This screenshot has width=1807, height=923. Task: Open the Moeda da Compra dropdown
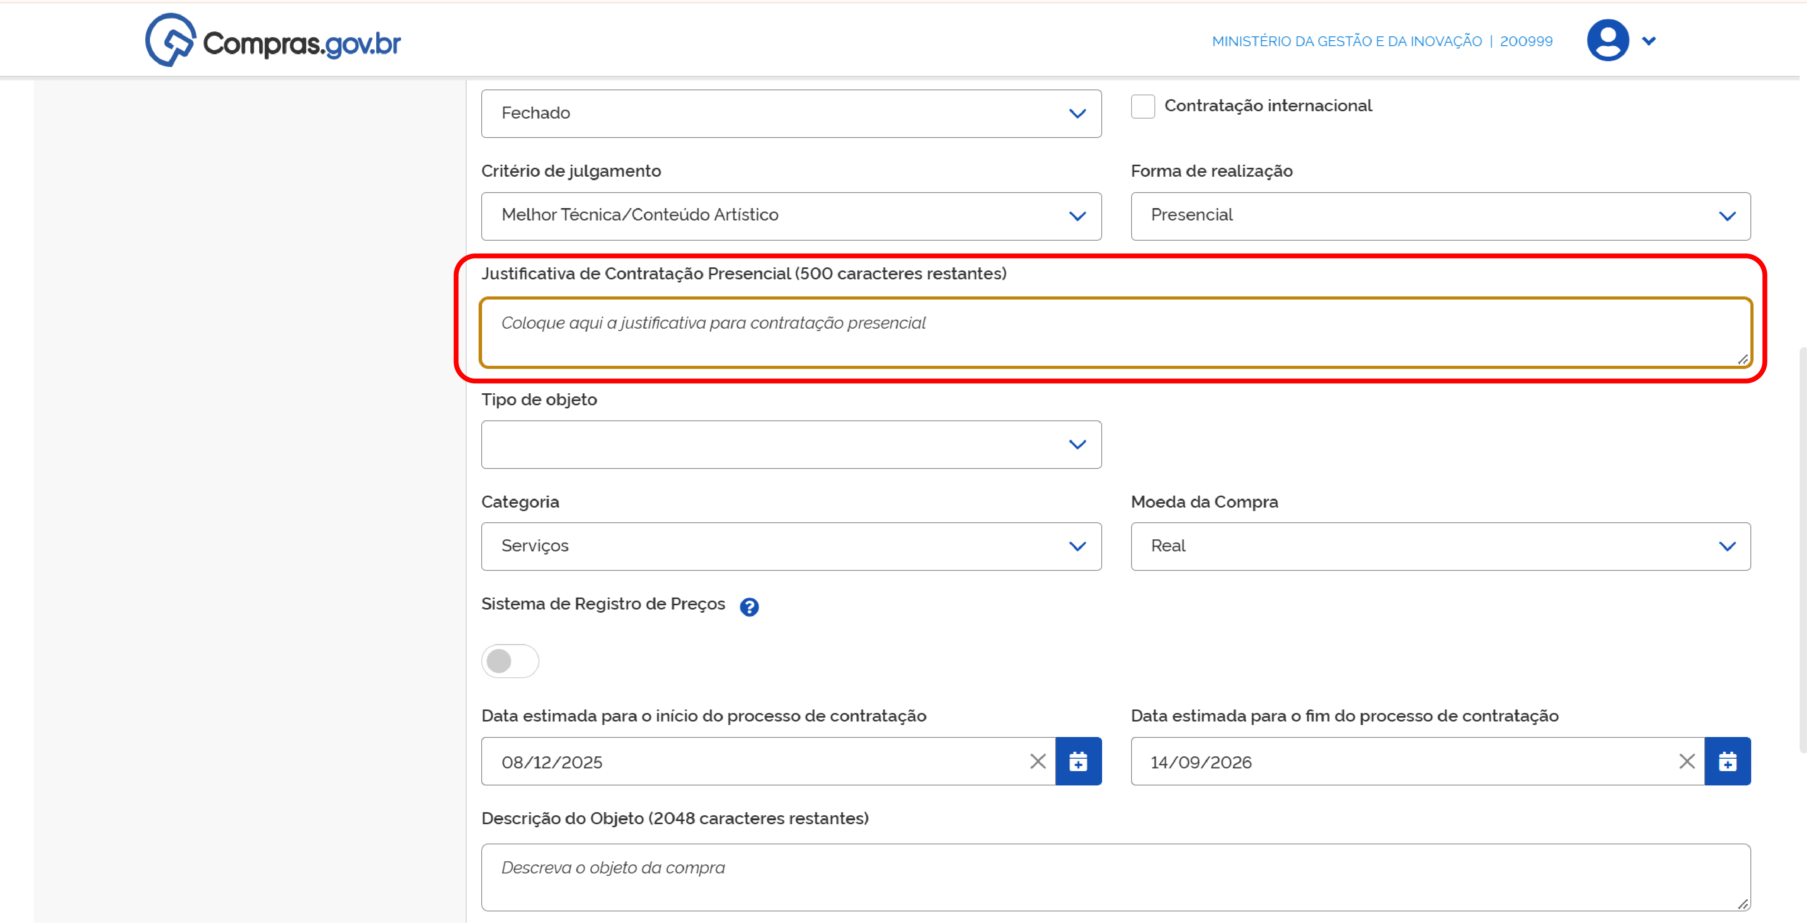click(1440, 546)
